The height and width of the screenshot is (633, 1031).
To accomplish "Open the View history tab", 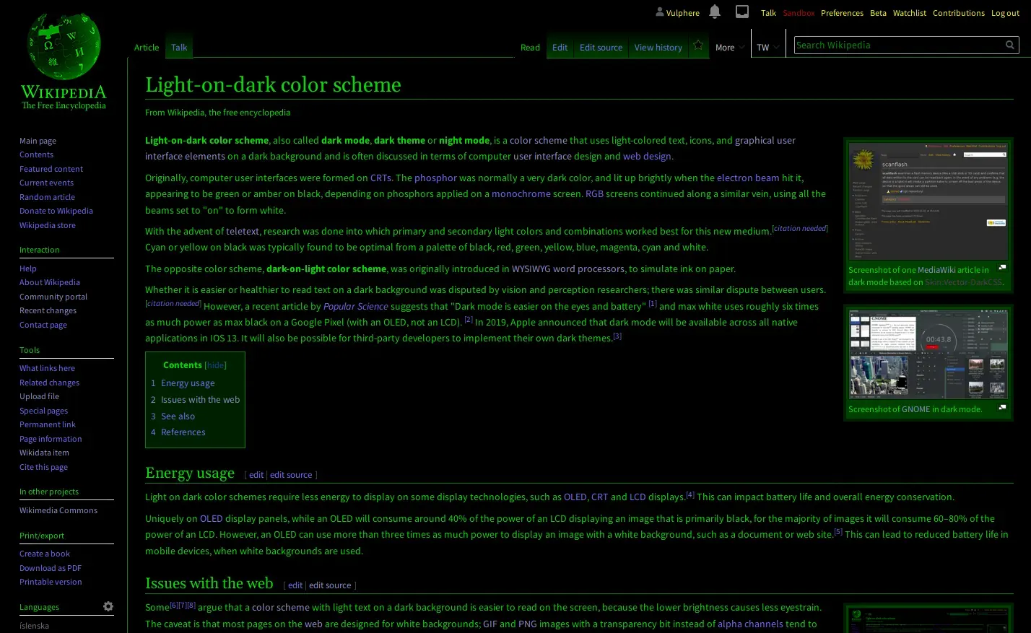I will [x=658, y=48].
